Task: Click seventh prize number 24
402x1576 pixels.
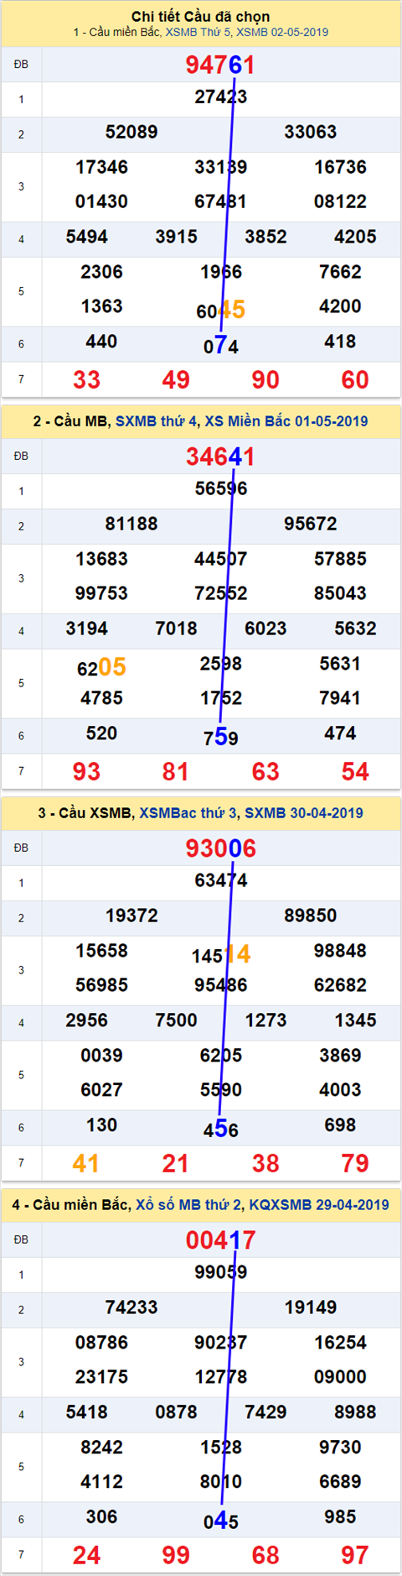Action: (x=87, y=1556)
